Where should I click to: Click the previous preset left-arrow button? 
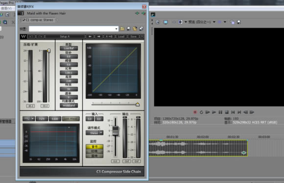point(90,37)
